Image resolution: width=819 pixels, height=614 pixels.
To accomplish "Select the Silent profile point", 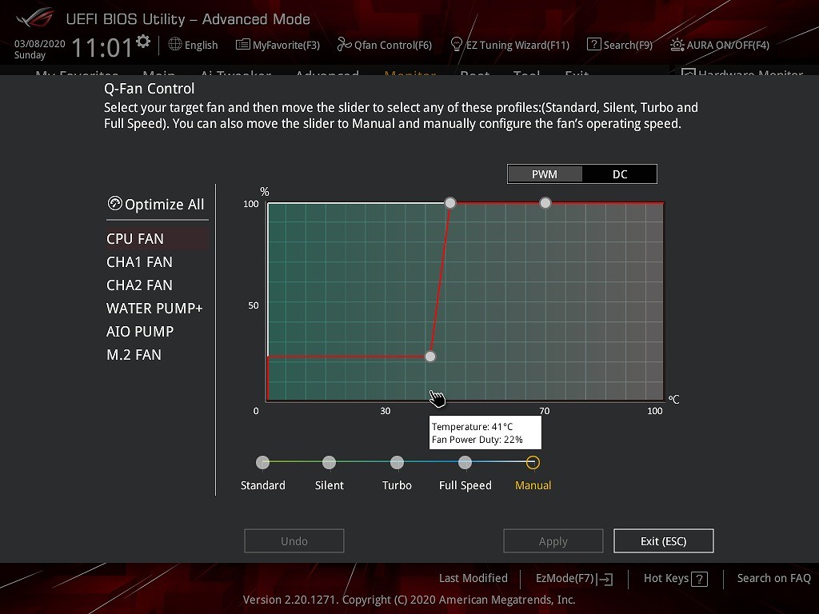I will click(x=329, y=462).
